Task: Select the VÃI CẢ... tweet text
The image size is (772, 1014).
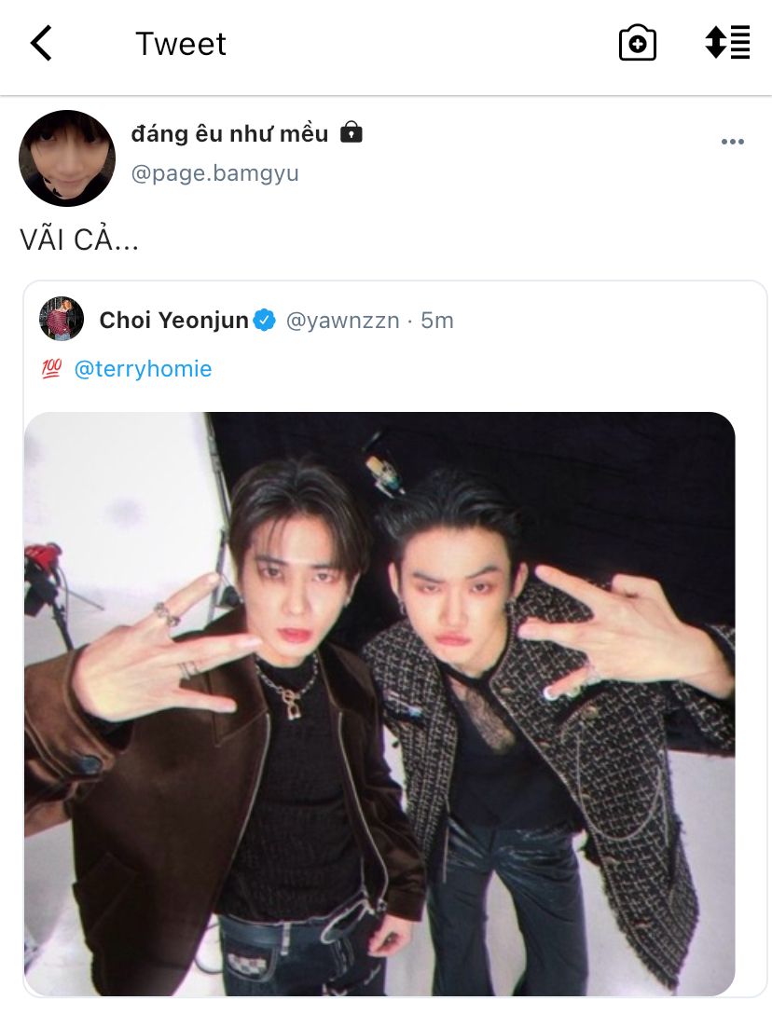Action: click(79, 240)
